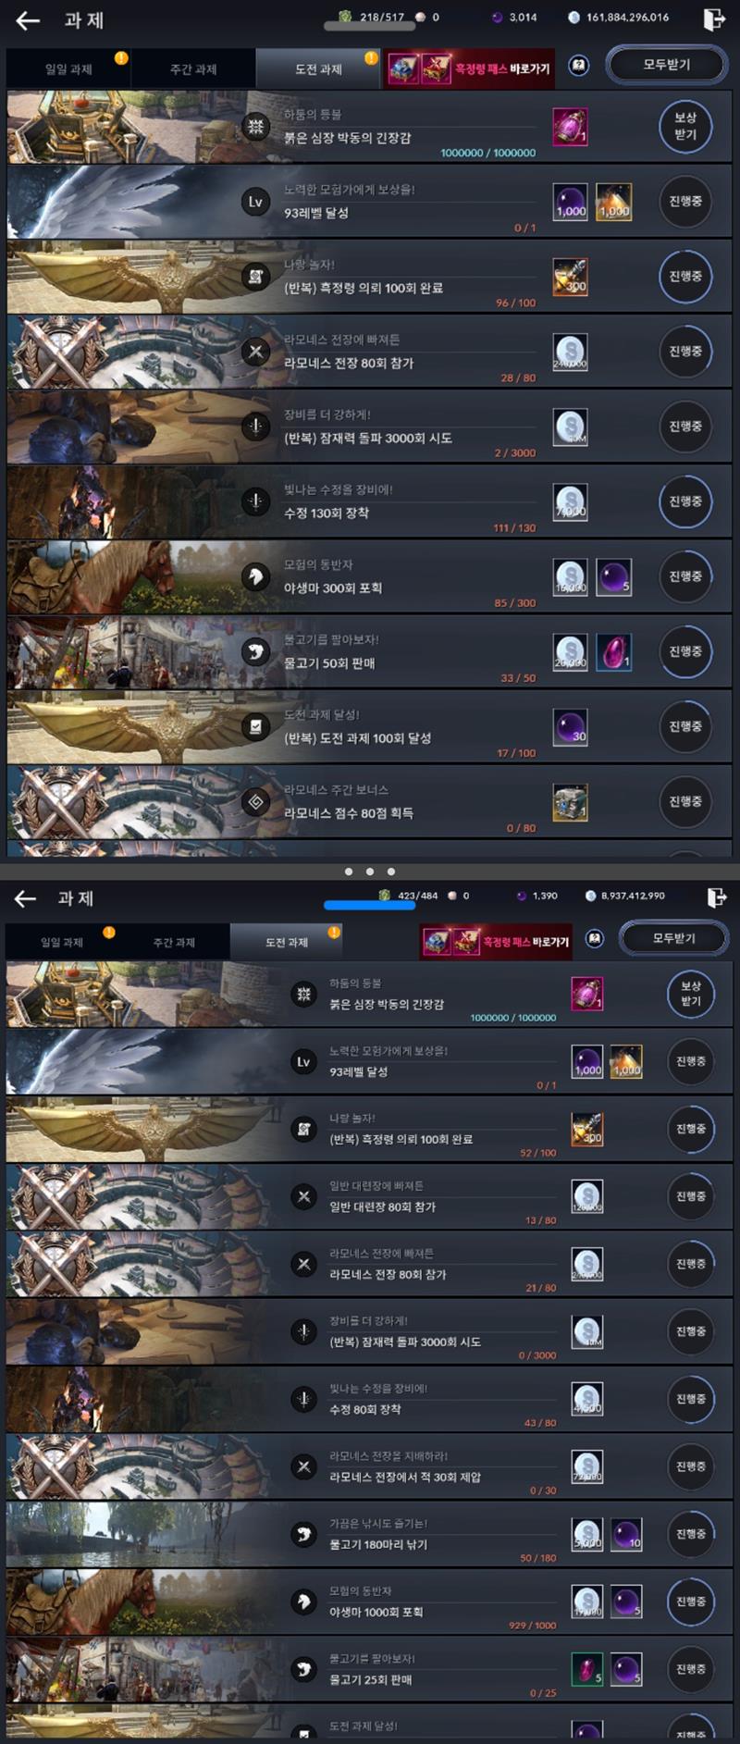Tap the black pearl balance showing 3,014
Screen dimensions: 740x1744
514,18
